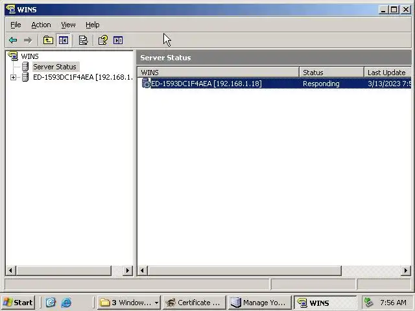Image resolution: width=415 pixels, height=311 pixels.
Task: Click the details pane horizontal scrollbar thumb
Action: click(244, 271)
